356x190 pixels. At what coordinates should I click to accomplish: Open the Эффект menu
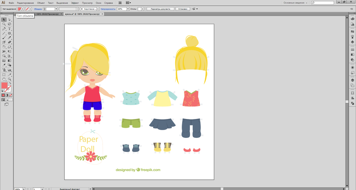[x=74, y=3]
